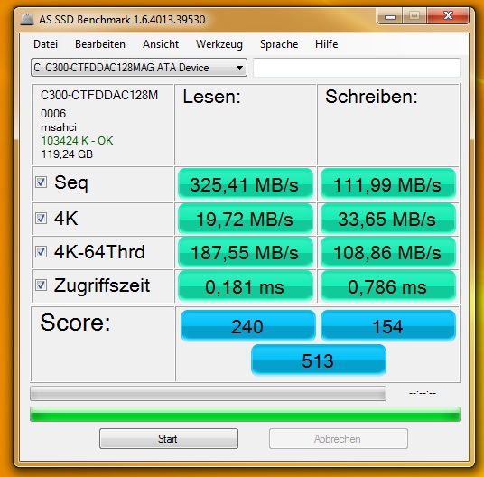This screenshot has width=484, height=477.
Task: Open the C300-CTFDDAC128MAG drive dropdown
Action: click(x=139, y=68)
